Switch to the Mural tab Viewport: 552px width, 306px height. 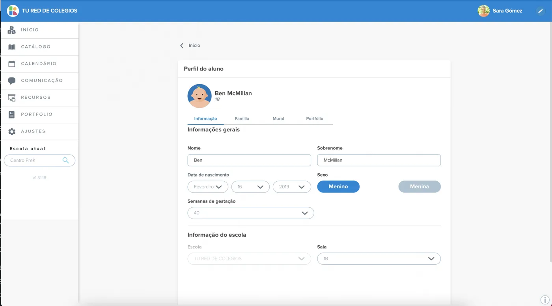point(278,118)
